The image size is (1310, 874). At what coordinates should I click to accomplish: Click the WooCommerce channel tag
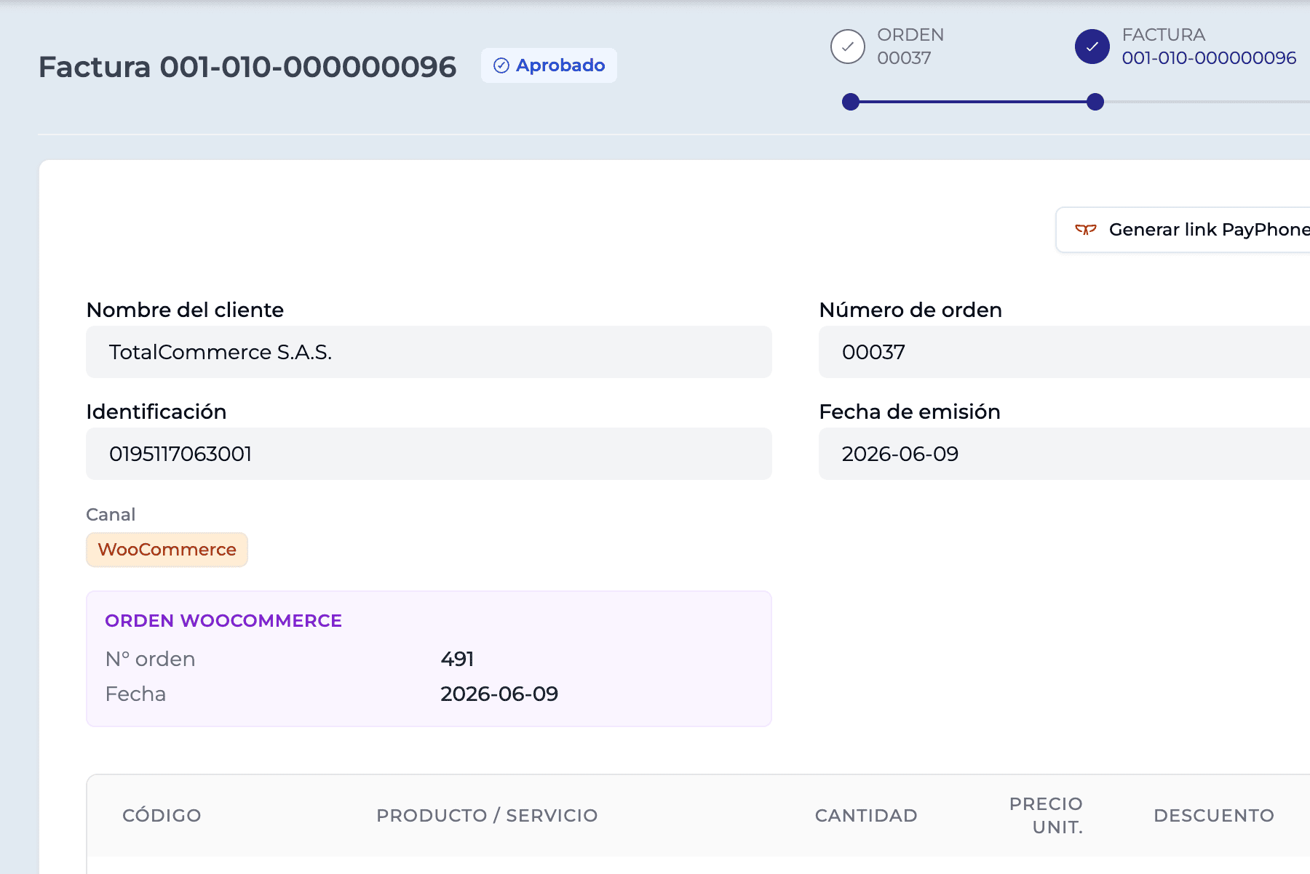coord(167,550)
